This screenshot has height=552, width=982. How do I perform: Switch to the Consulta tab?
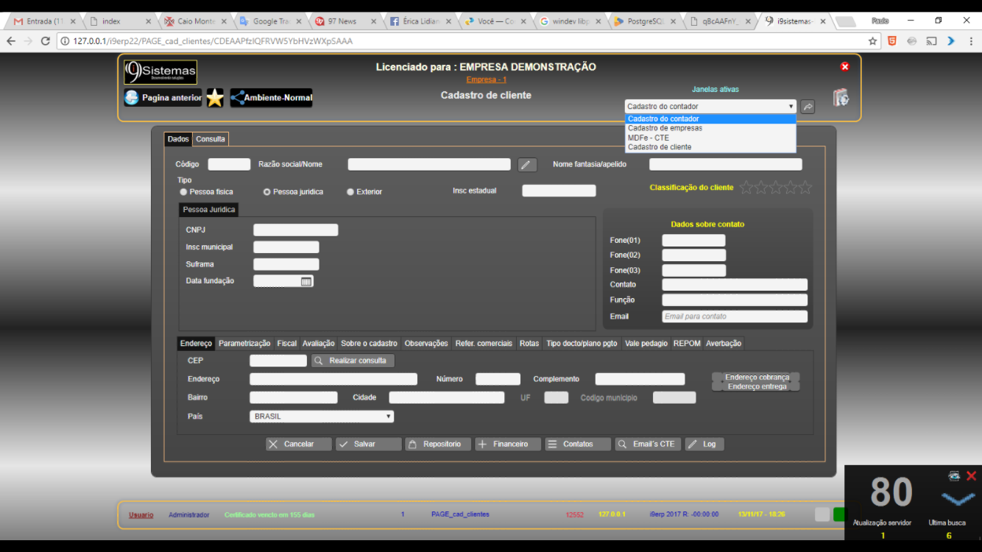click(x=211, y=139)
